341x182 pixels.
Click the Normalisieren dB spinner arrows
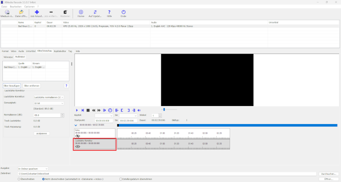pos(62,115)
